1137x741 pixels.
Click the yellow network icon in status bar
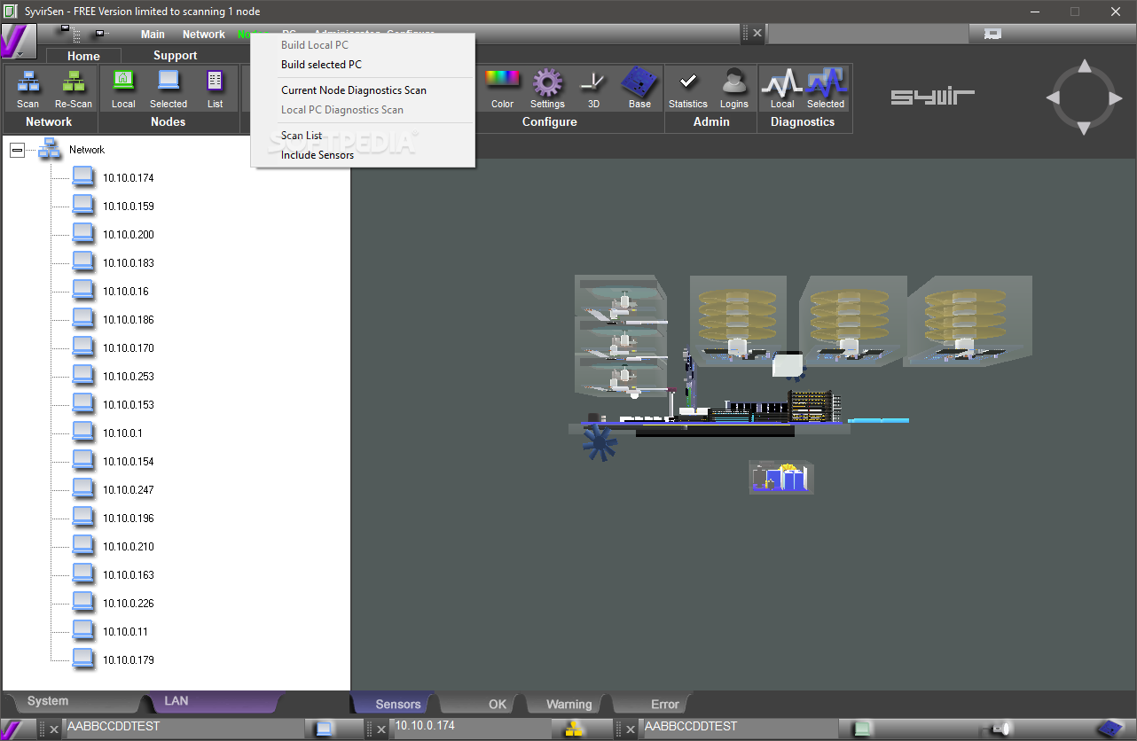pos(573,729)
